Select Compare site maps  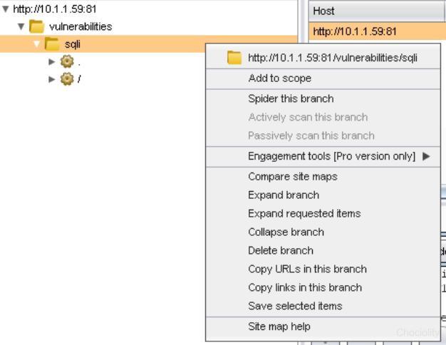coord(293,176)
